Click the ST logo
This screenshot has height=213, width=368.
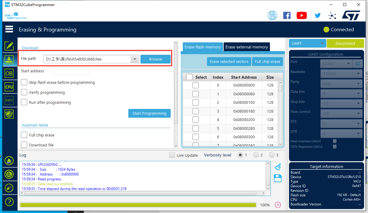(351, 15)
